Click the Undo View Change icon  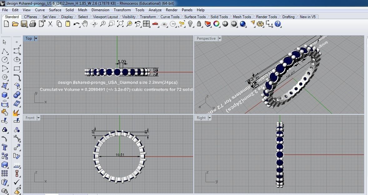click(138, 24)
